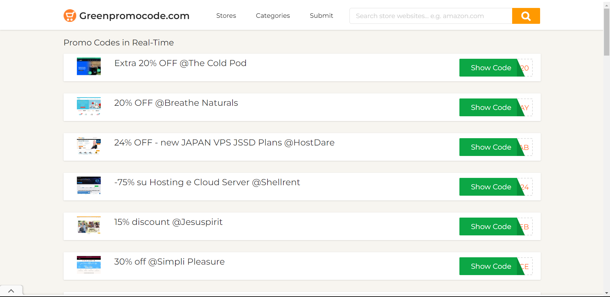Viewport: 610px width, 297px height.
Task: Click the Jesuspirit store thumbnail
Action: tap(89, 225)
